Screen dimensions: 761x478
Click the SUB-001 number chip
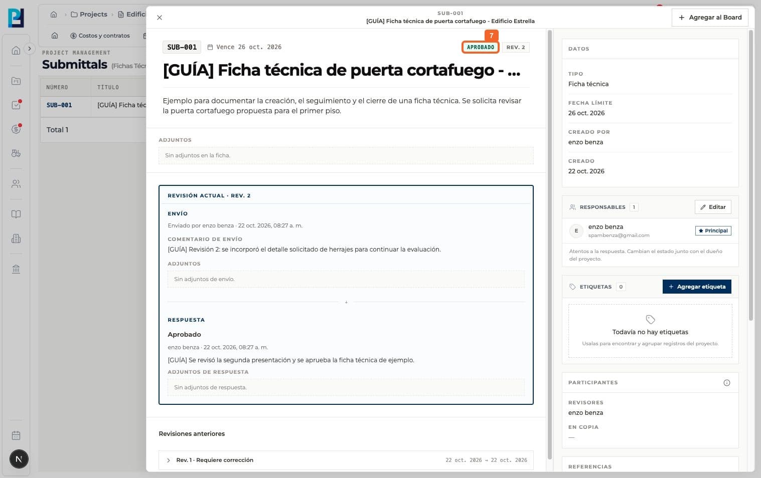(182, 47)
